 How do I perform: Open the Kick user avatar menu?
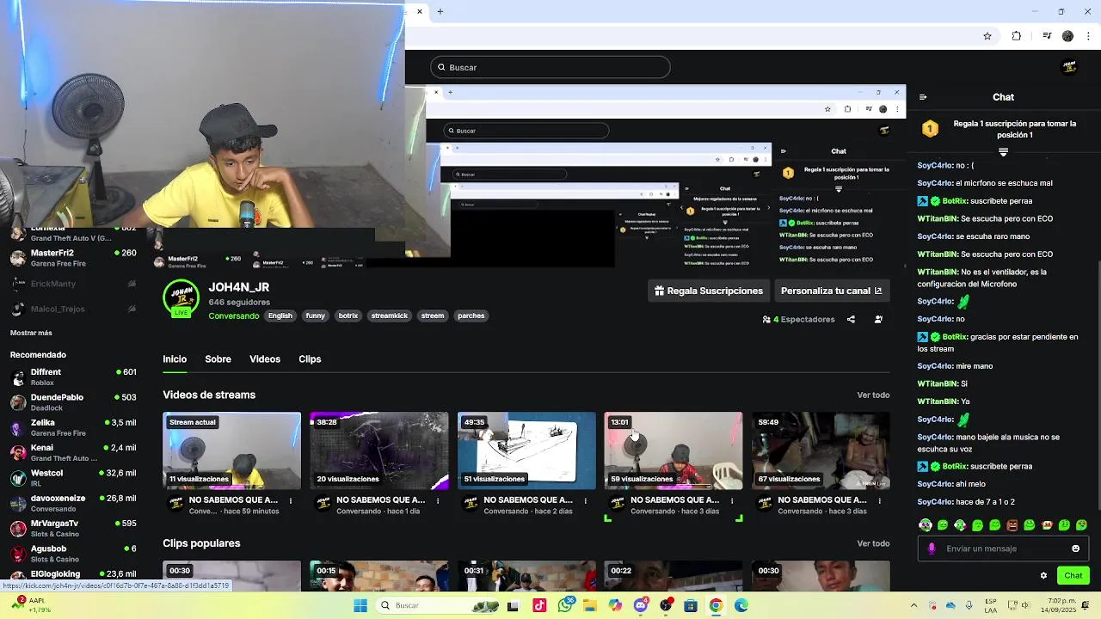(1069, 67)
